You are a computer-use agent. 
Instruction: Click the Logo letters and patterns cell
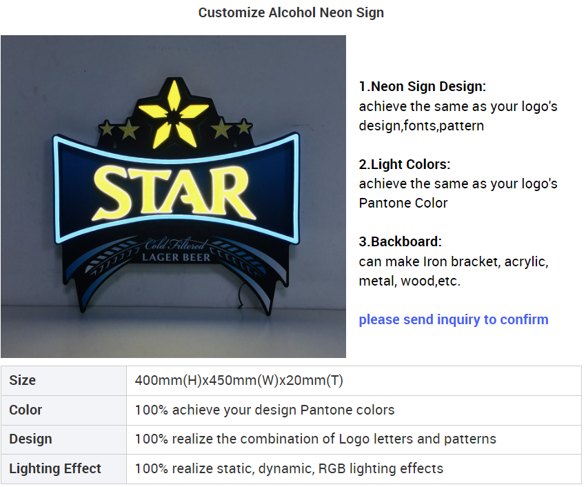pyautogui.click(x=354, y=439)
